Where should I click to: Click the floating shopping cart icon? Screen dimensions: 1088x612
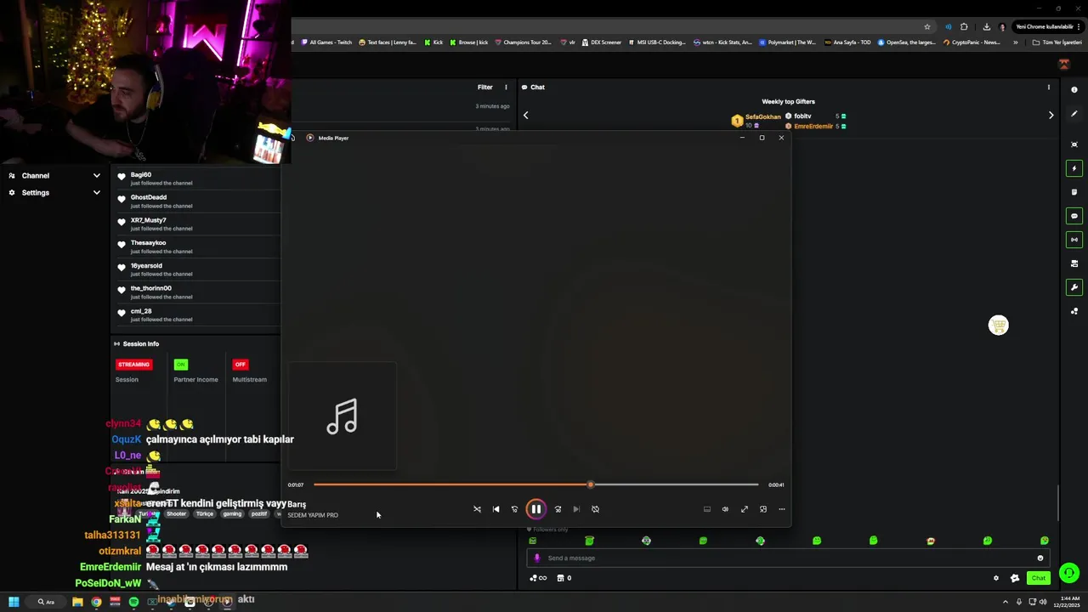tap(999, 326)
